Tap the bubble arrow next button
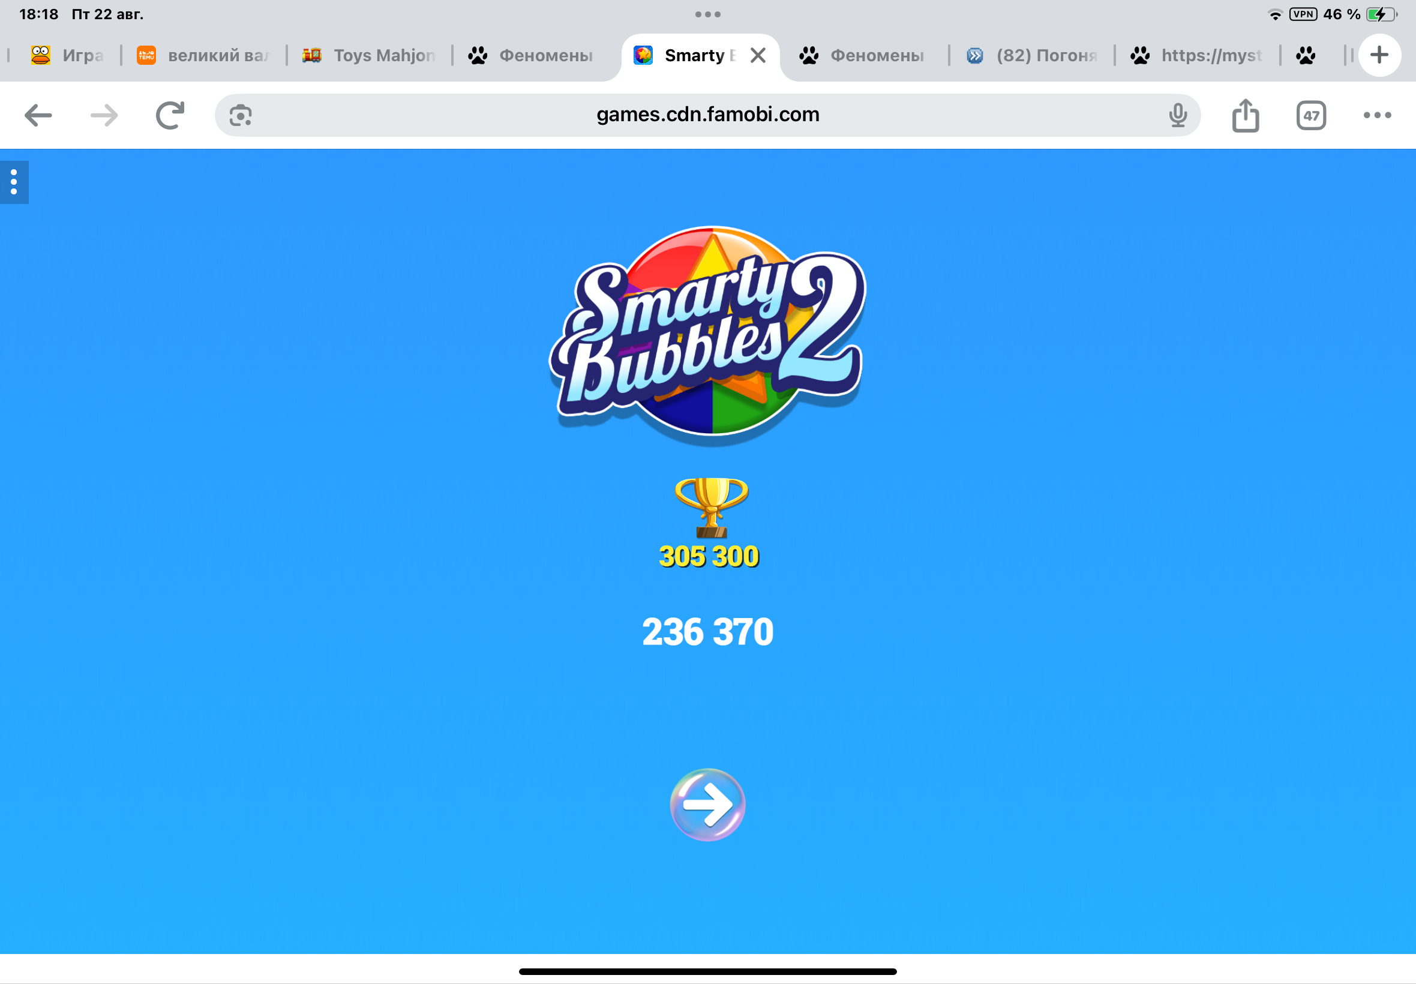 point(707,804)
